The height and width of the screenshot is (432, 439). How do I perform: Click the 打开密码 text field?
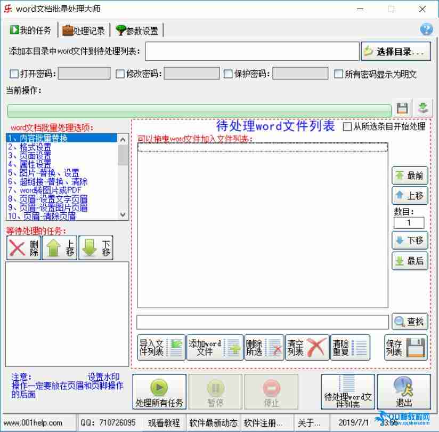84,74
